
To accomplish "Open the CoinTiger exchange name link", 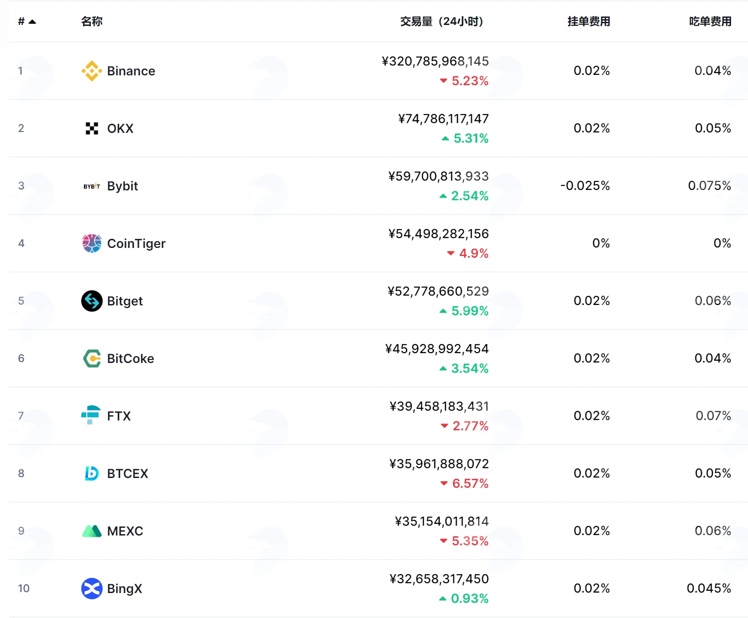I will [x=136, y=243].
